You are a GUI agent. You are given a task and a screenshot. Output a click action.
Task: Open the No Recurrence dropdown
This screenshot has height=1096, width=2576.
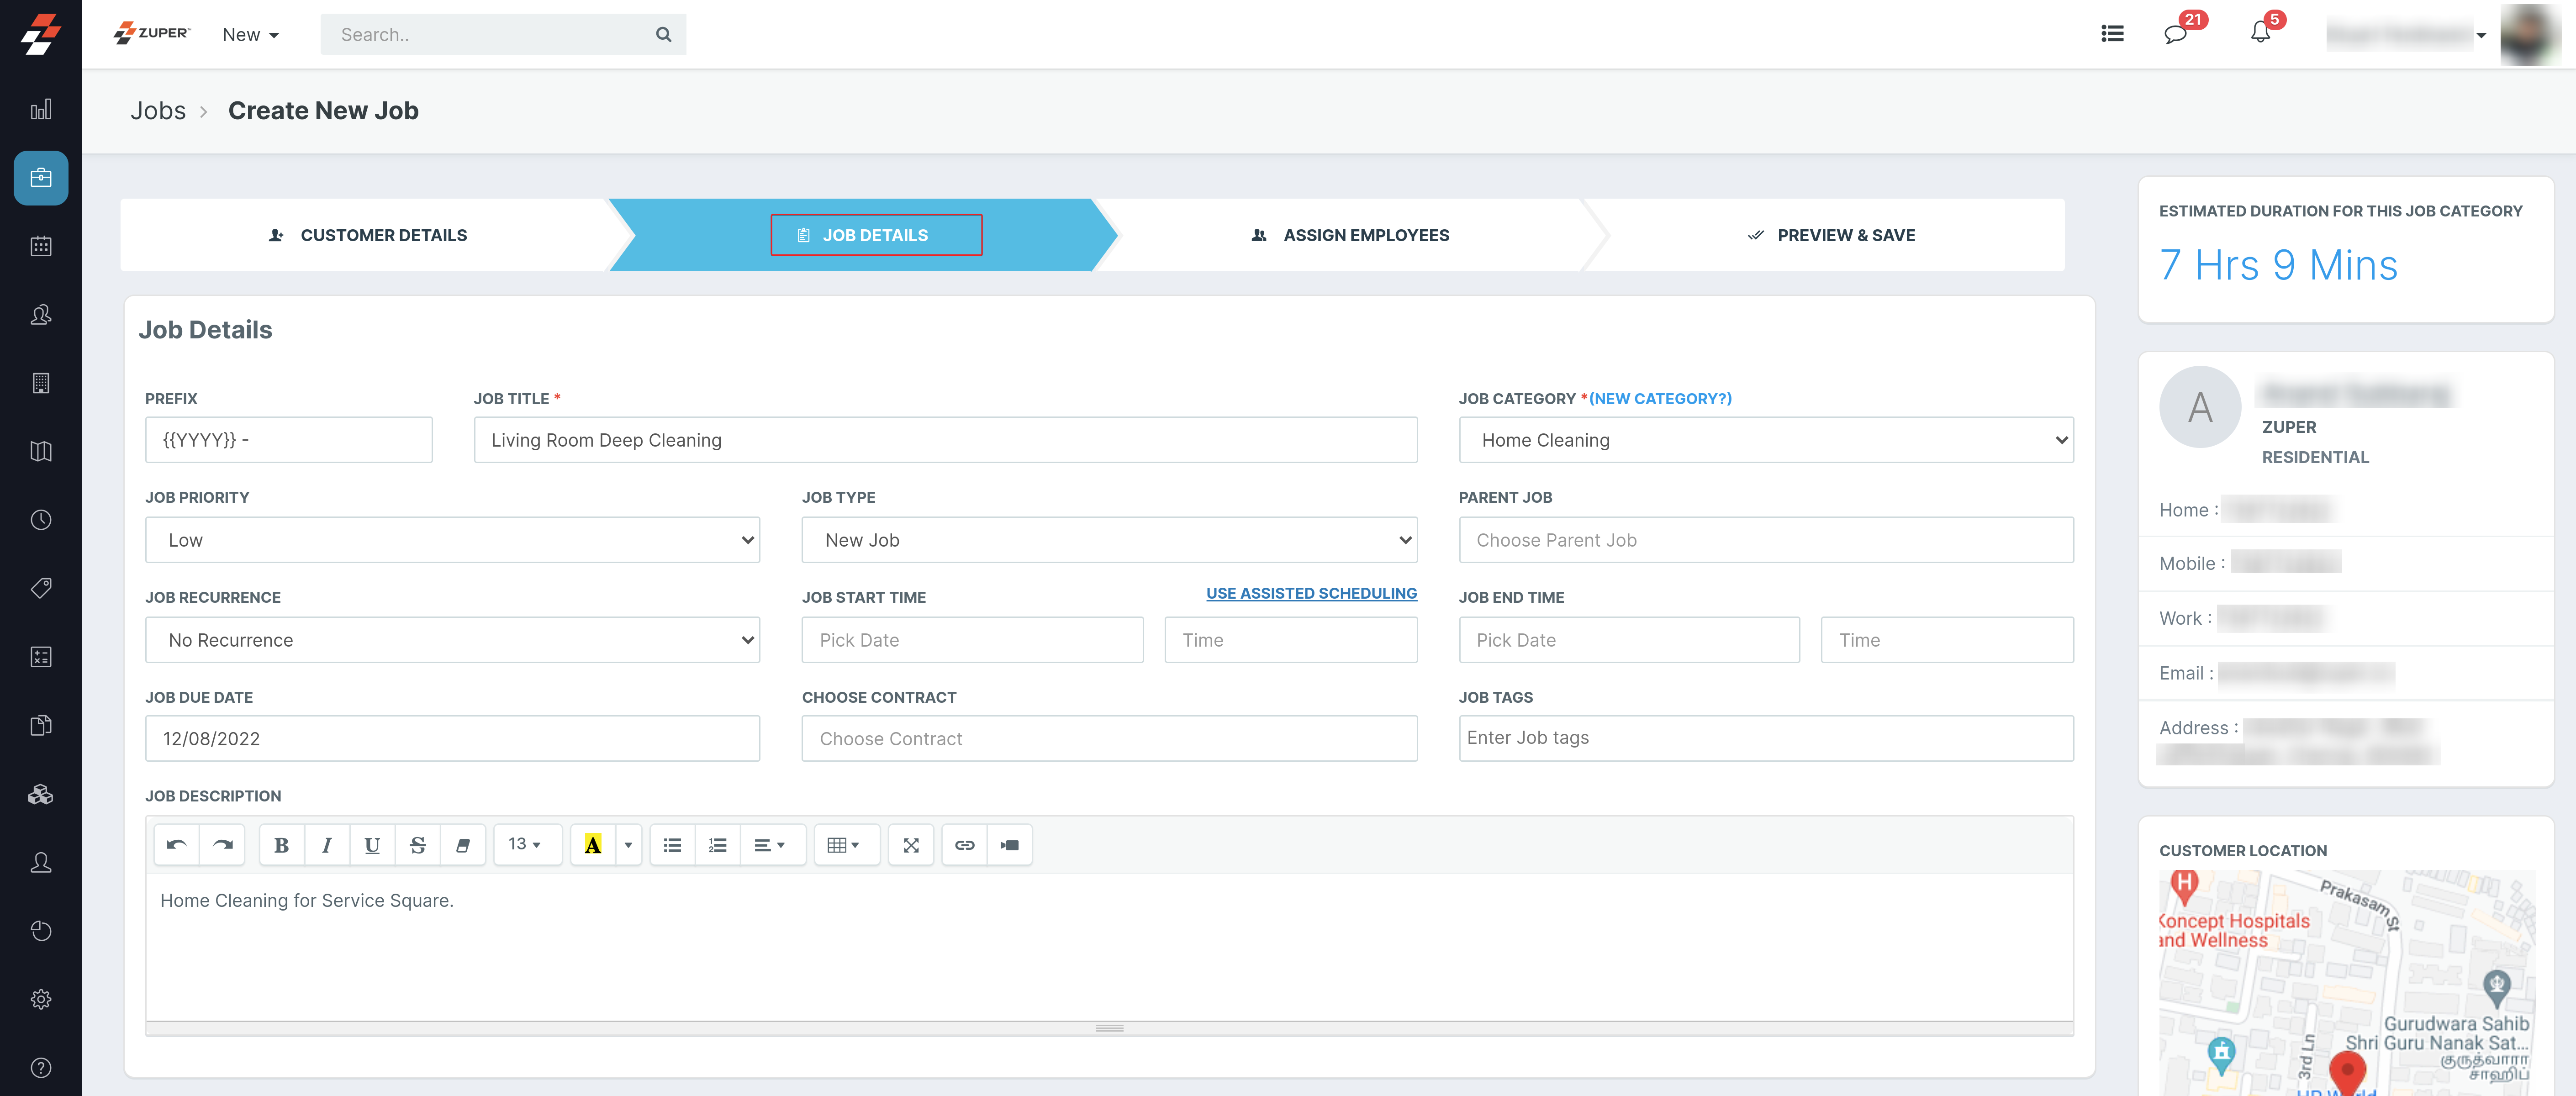click(x=452, y=640)
